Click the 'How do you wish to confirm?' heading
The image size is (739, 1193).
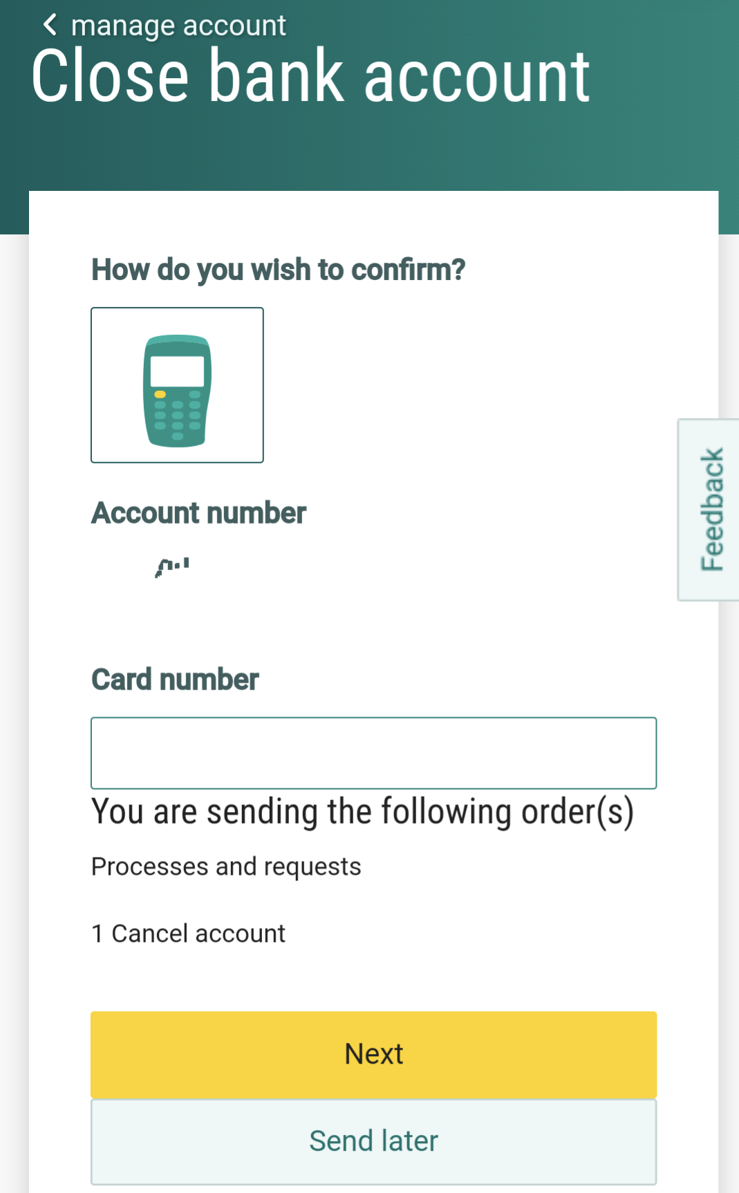278,270
